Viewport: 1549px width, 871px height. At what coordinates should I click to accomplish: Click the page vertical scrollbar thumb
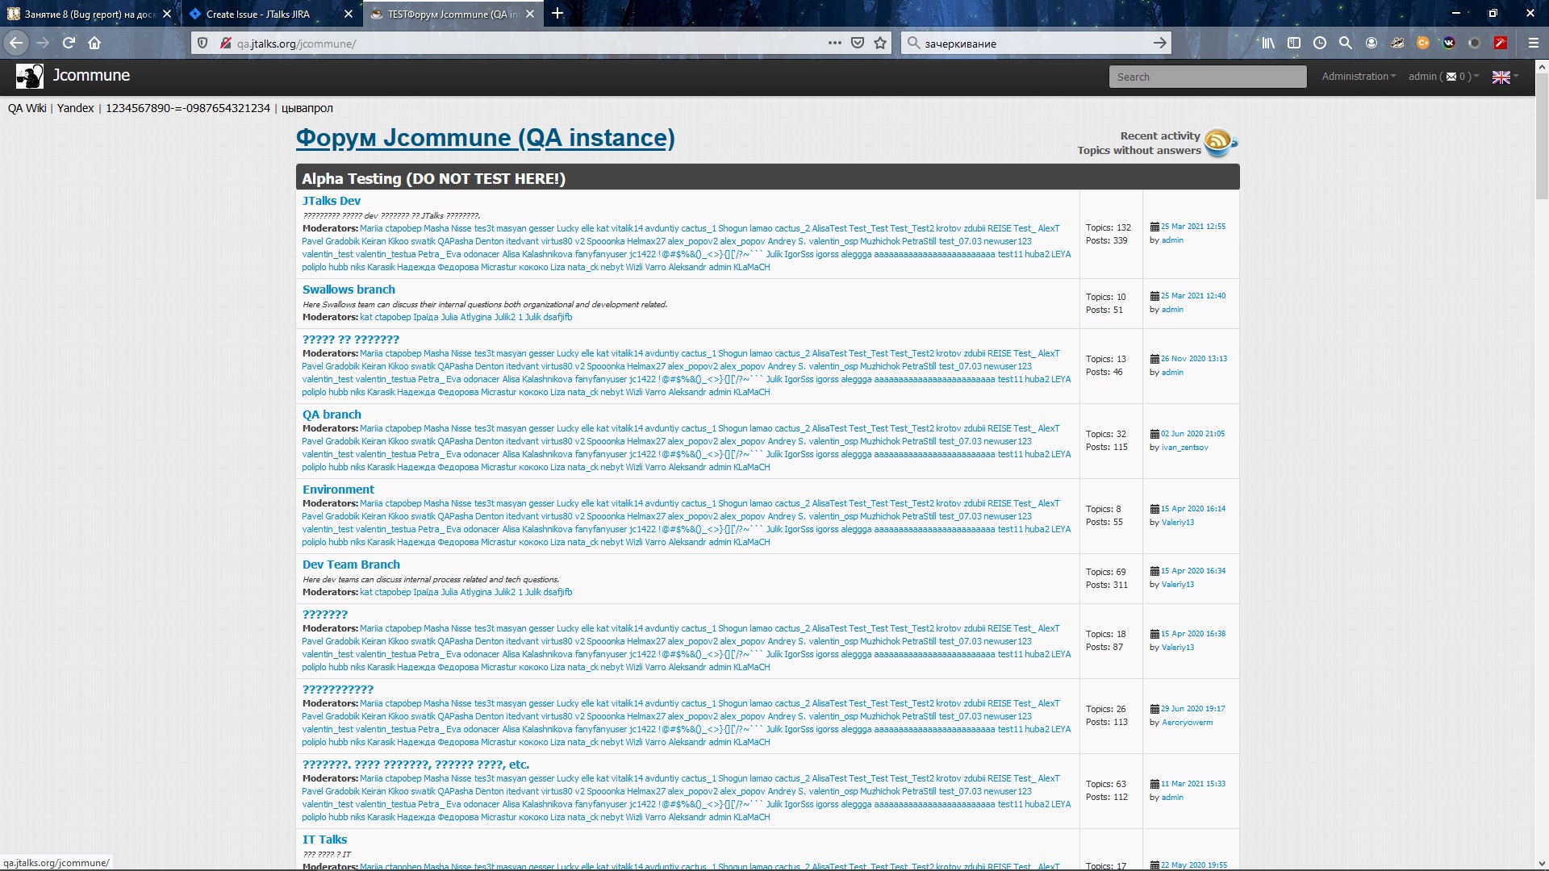click(1542, 137)
